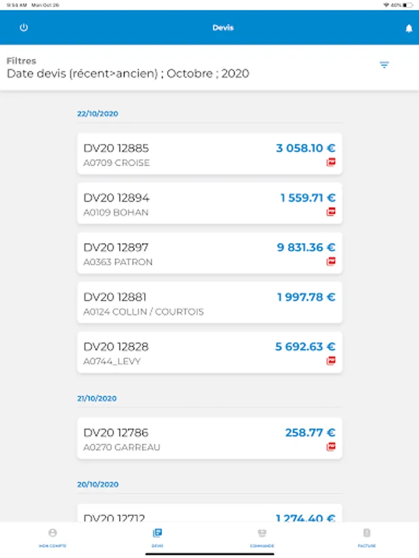The height and width of the screenshot is (558, 419).
Task: Open PDF for quote DV20 12885
Action: 331,162
